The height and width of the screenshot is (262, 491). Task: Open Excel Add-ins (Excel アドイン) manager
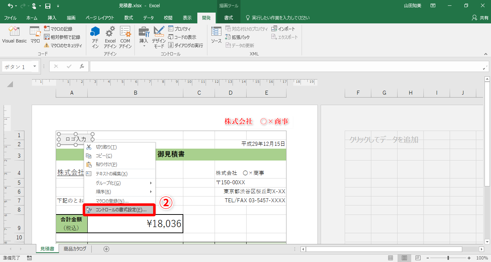coord(110,37)
